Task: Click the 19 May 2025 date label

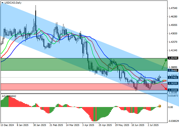Action: point(122,125)
